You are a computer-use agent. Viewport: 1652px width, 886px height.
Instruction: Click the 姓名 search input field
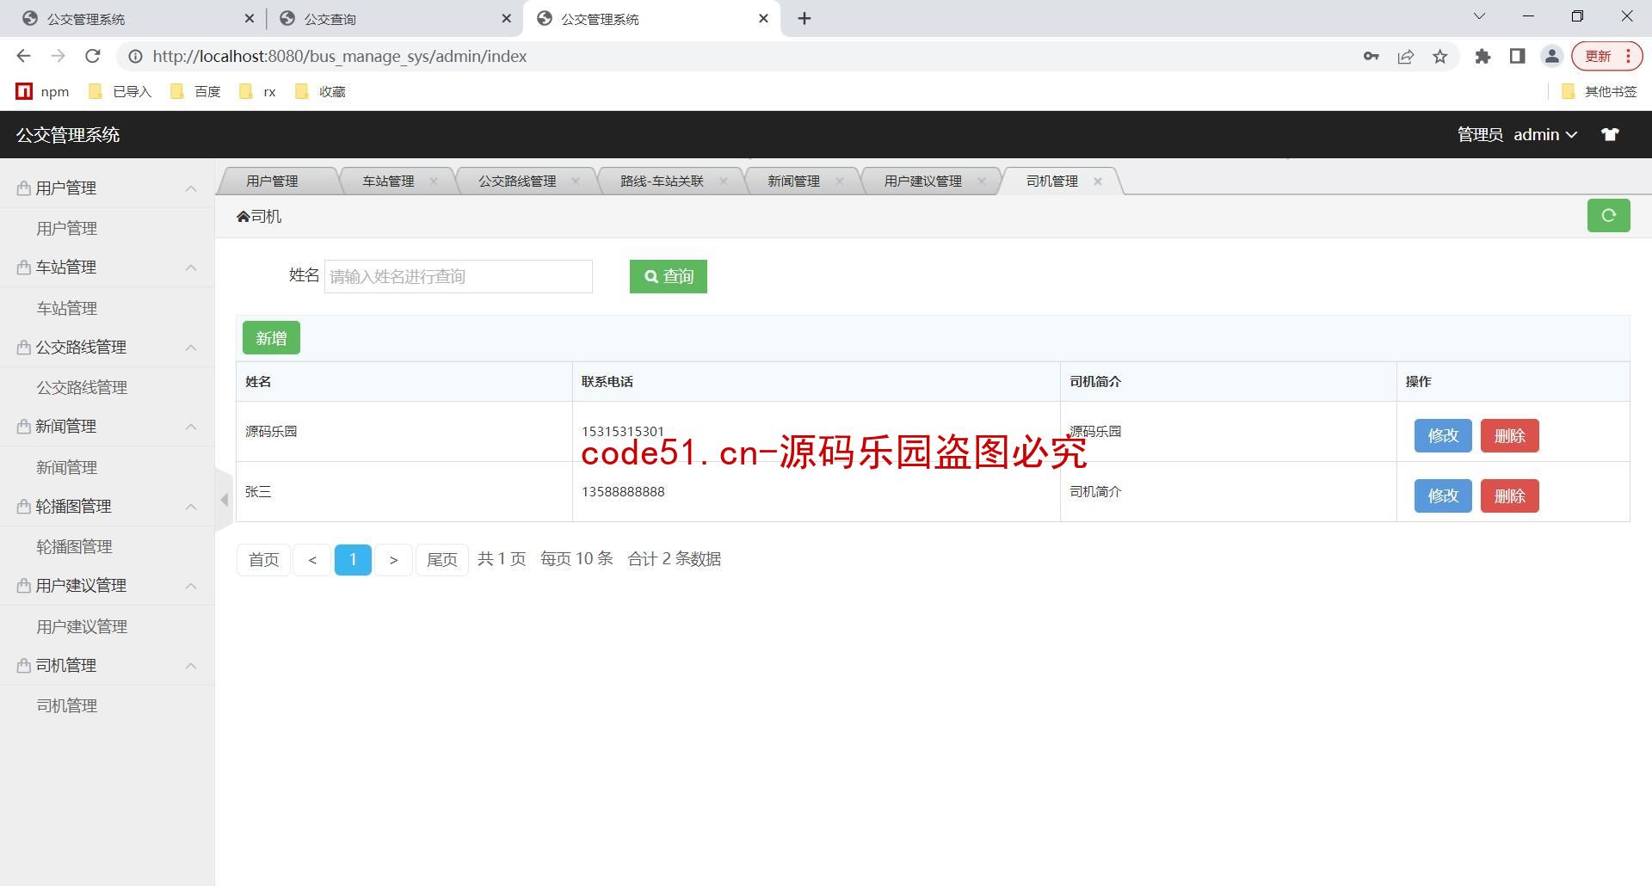tap(458, 276)
